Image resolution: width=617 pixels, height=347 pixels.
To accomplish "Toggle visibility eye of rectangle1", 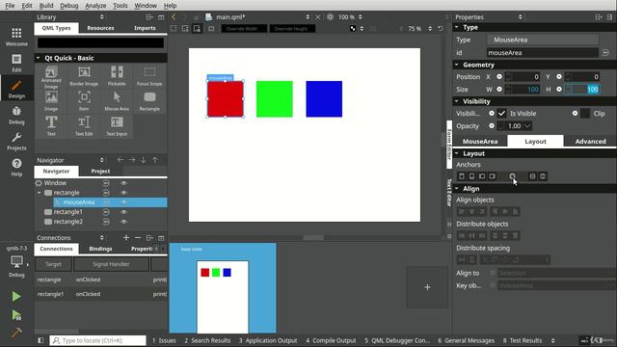I will (x=123, y=212).
